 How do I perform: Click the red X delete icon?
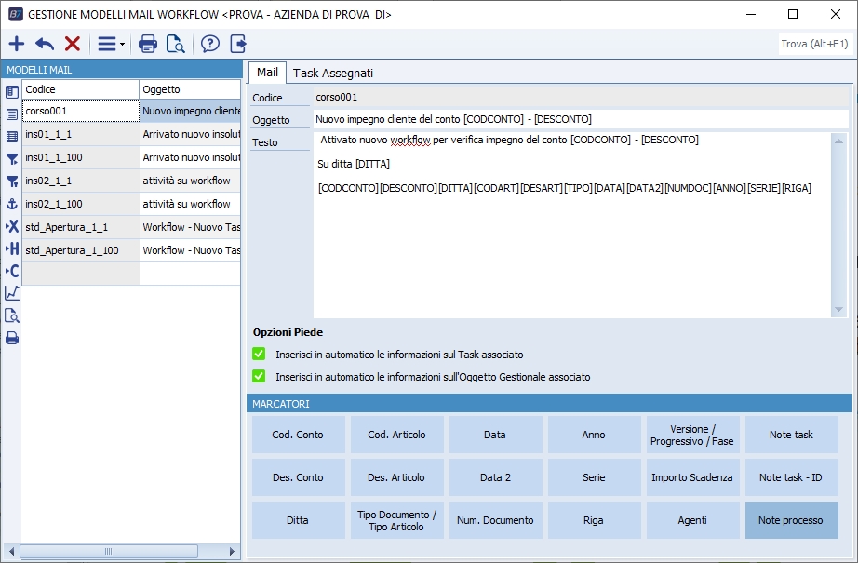72,44
